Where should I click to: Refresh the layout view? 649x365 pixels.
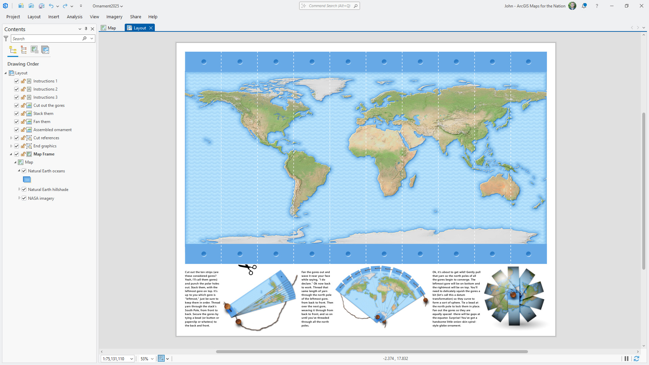click(x=637, y=359)
